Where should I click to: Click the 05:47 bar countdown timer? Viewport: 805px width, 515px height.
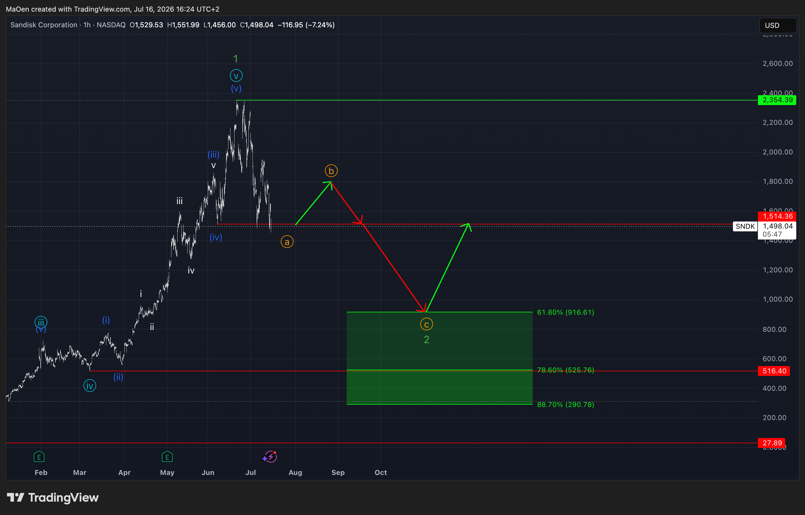(x=772, y=235)
